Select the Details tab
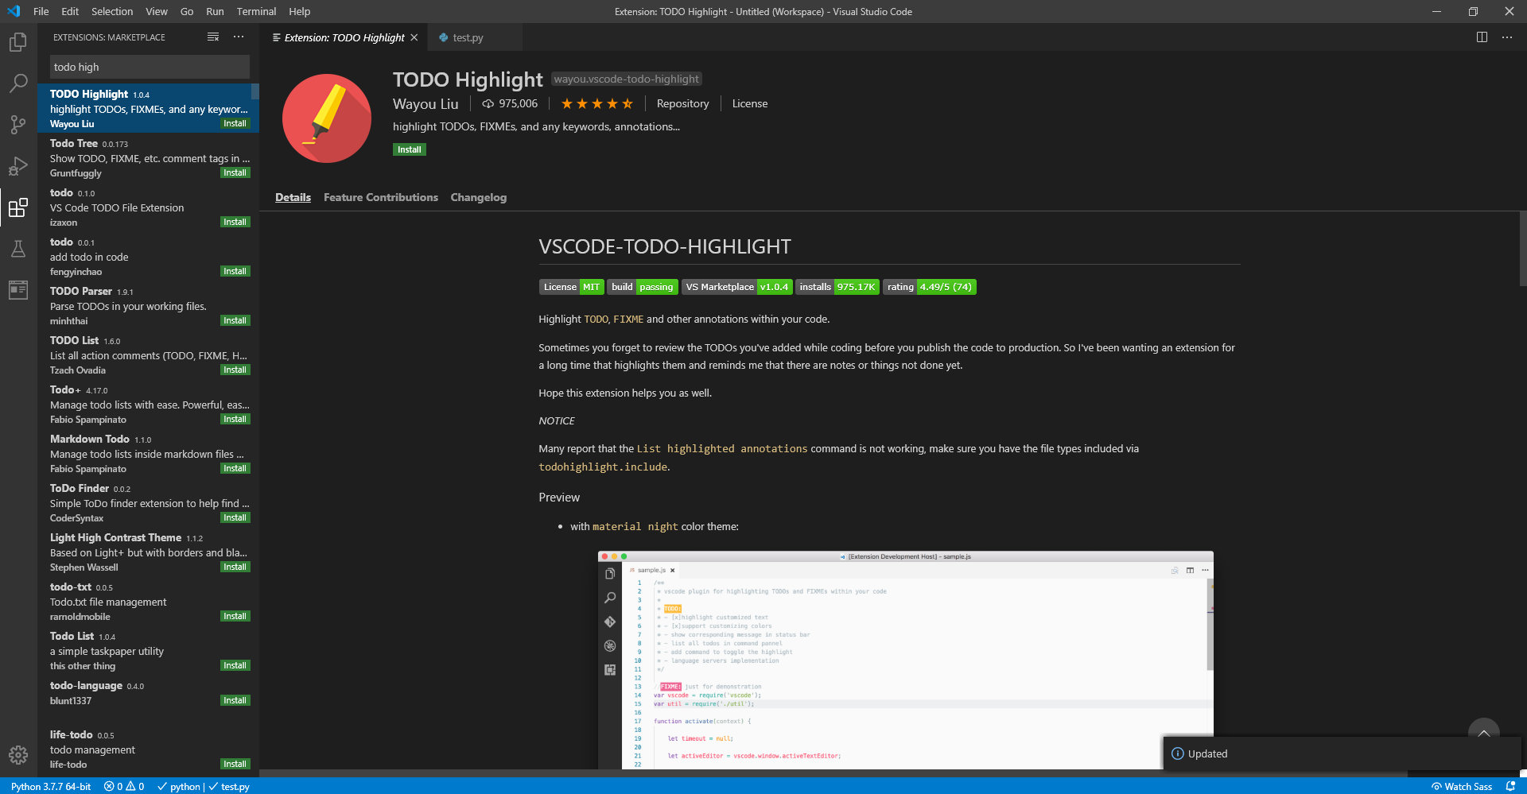 293,197
